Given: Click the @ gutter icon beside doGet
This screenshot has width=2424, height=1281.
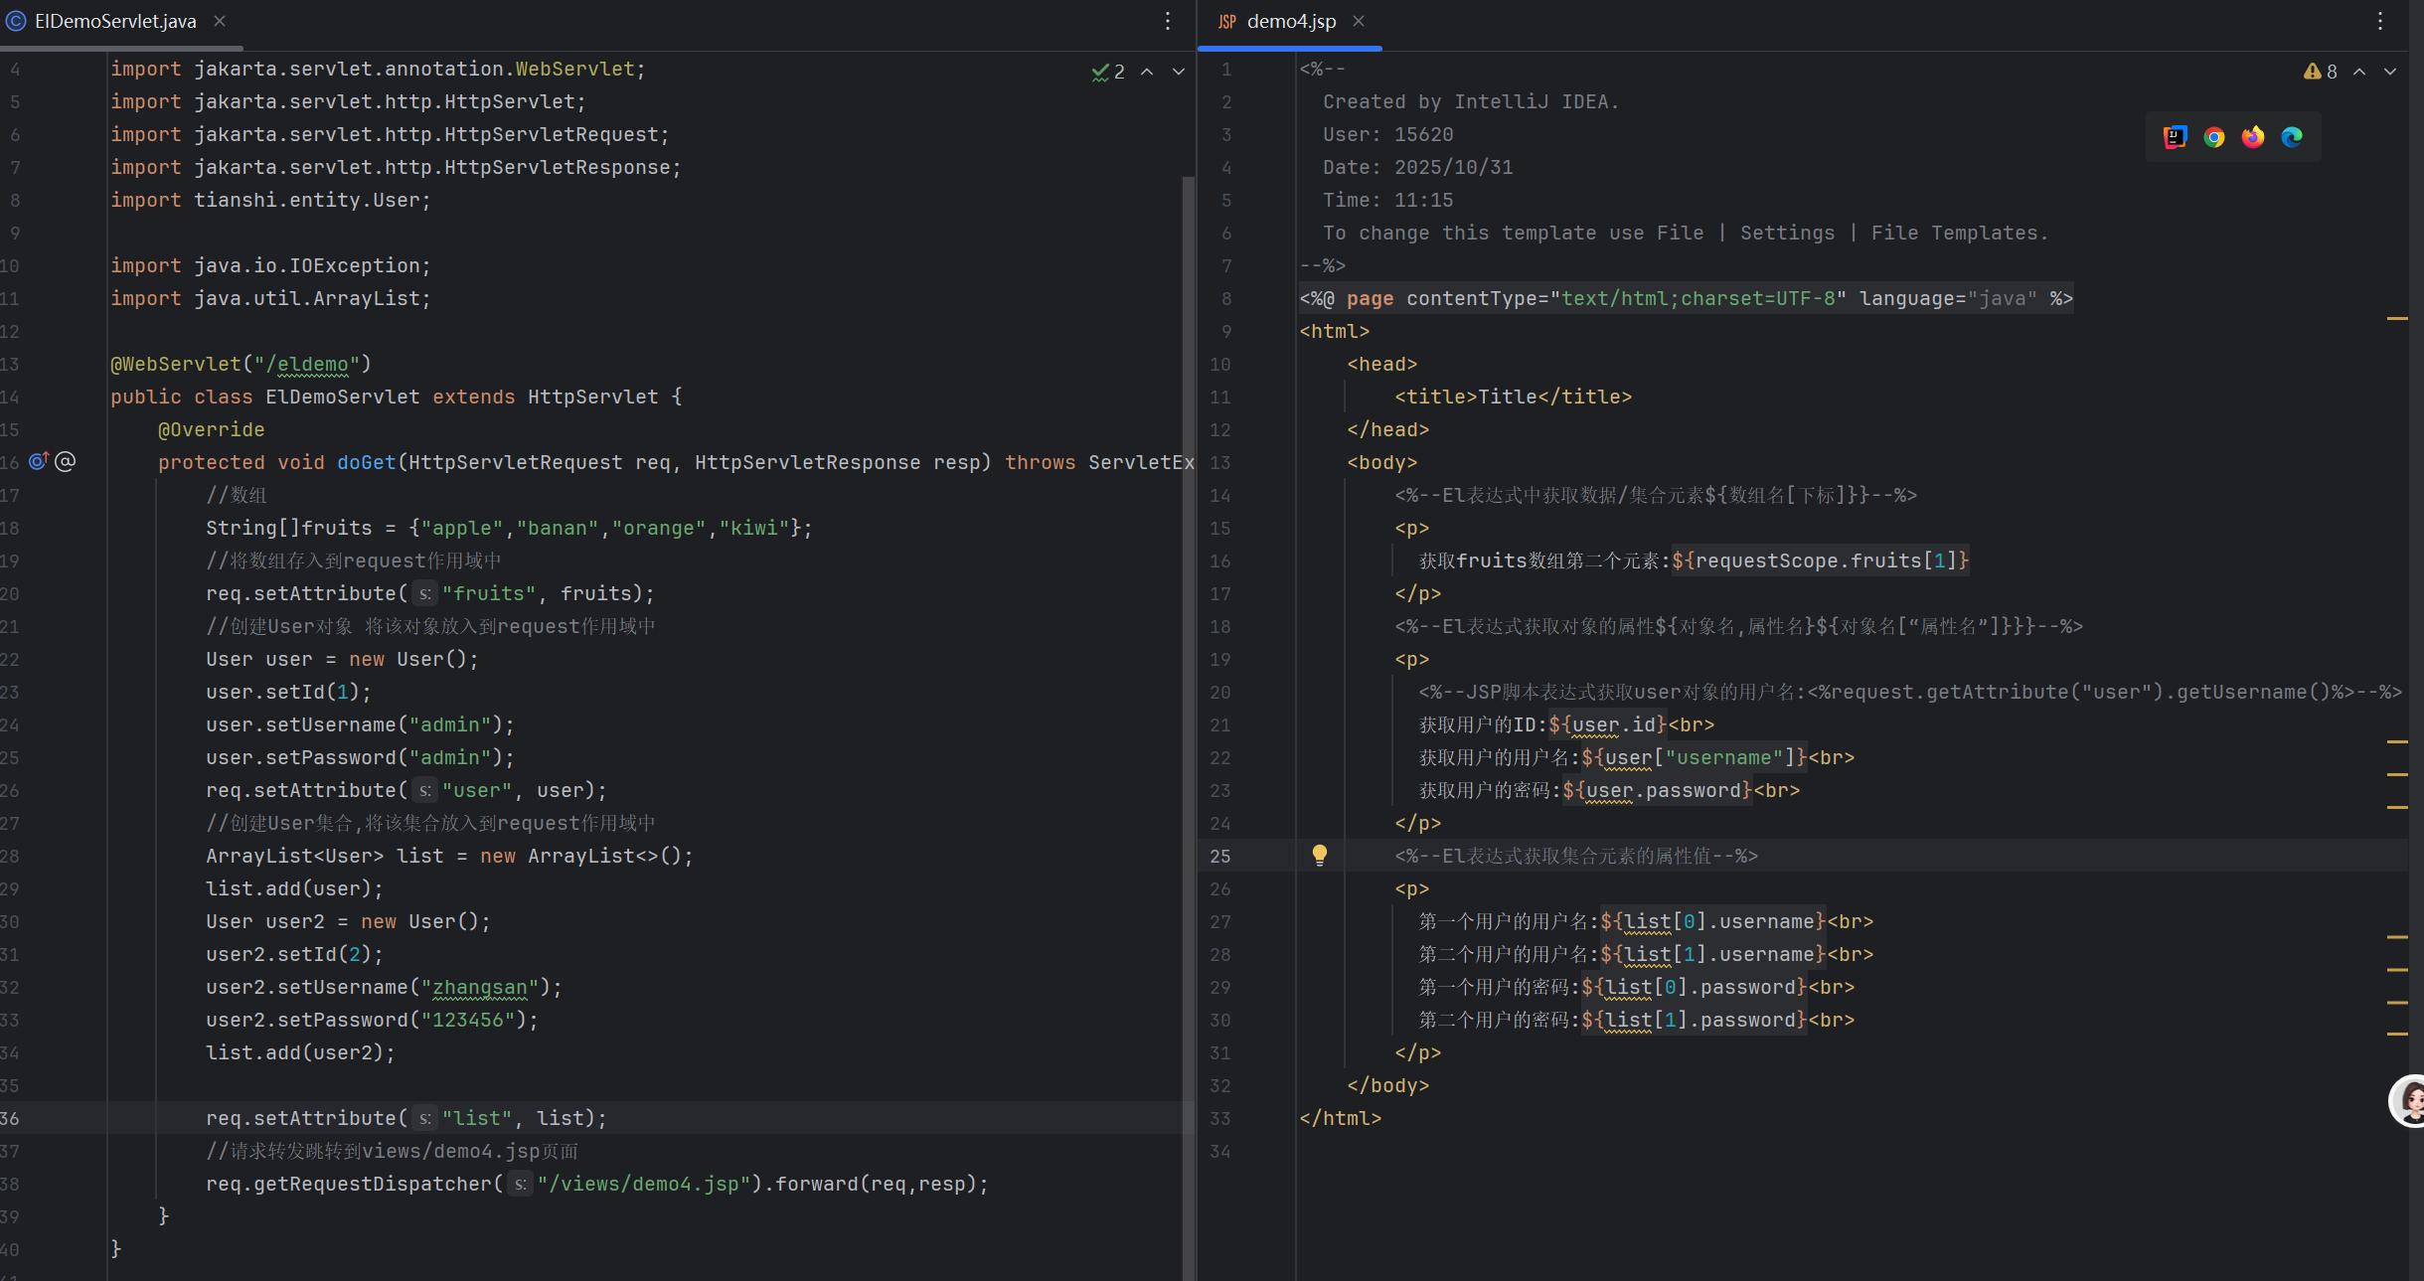Looking at the screenshot, I should pos(66,461).
